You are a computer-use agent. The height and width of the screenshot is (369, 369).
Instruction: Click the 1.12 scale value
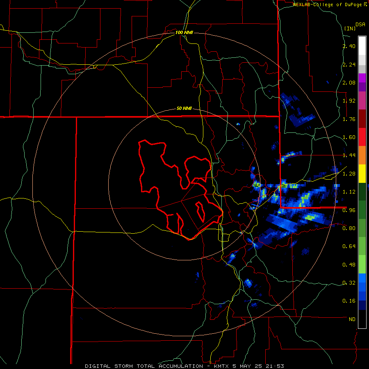349,192
